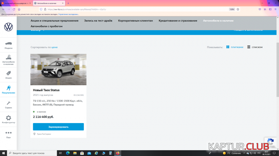Open Кредитование и страхование menu item

[178, 21]
